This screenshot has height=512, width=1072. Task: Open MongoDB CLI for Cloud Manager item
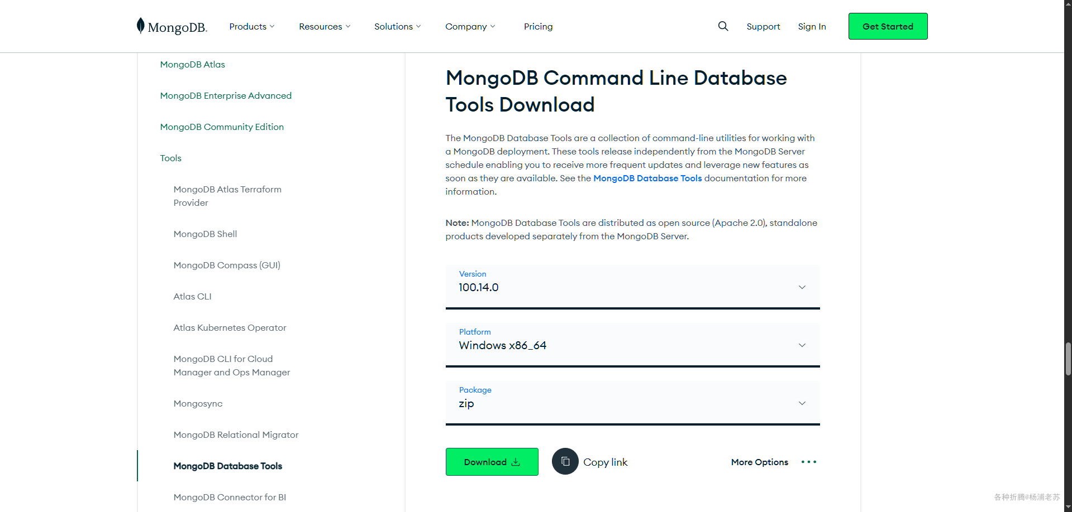232,365
